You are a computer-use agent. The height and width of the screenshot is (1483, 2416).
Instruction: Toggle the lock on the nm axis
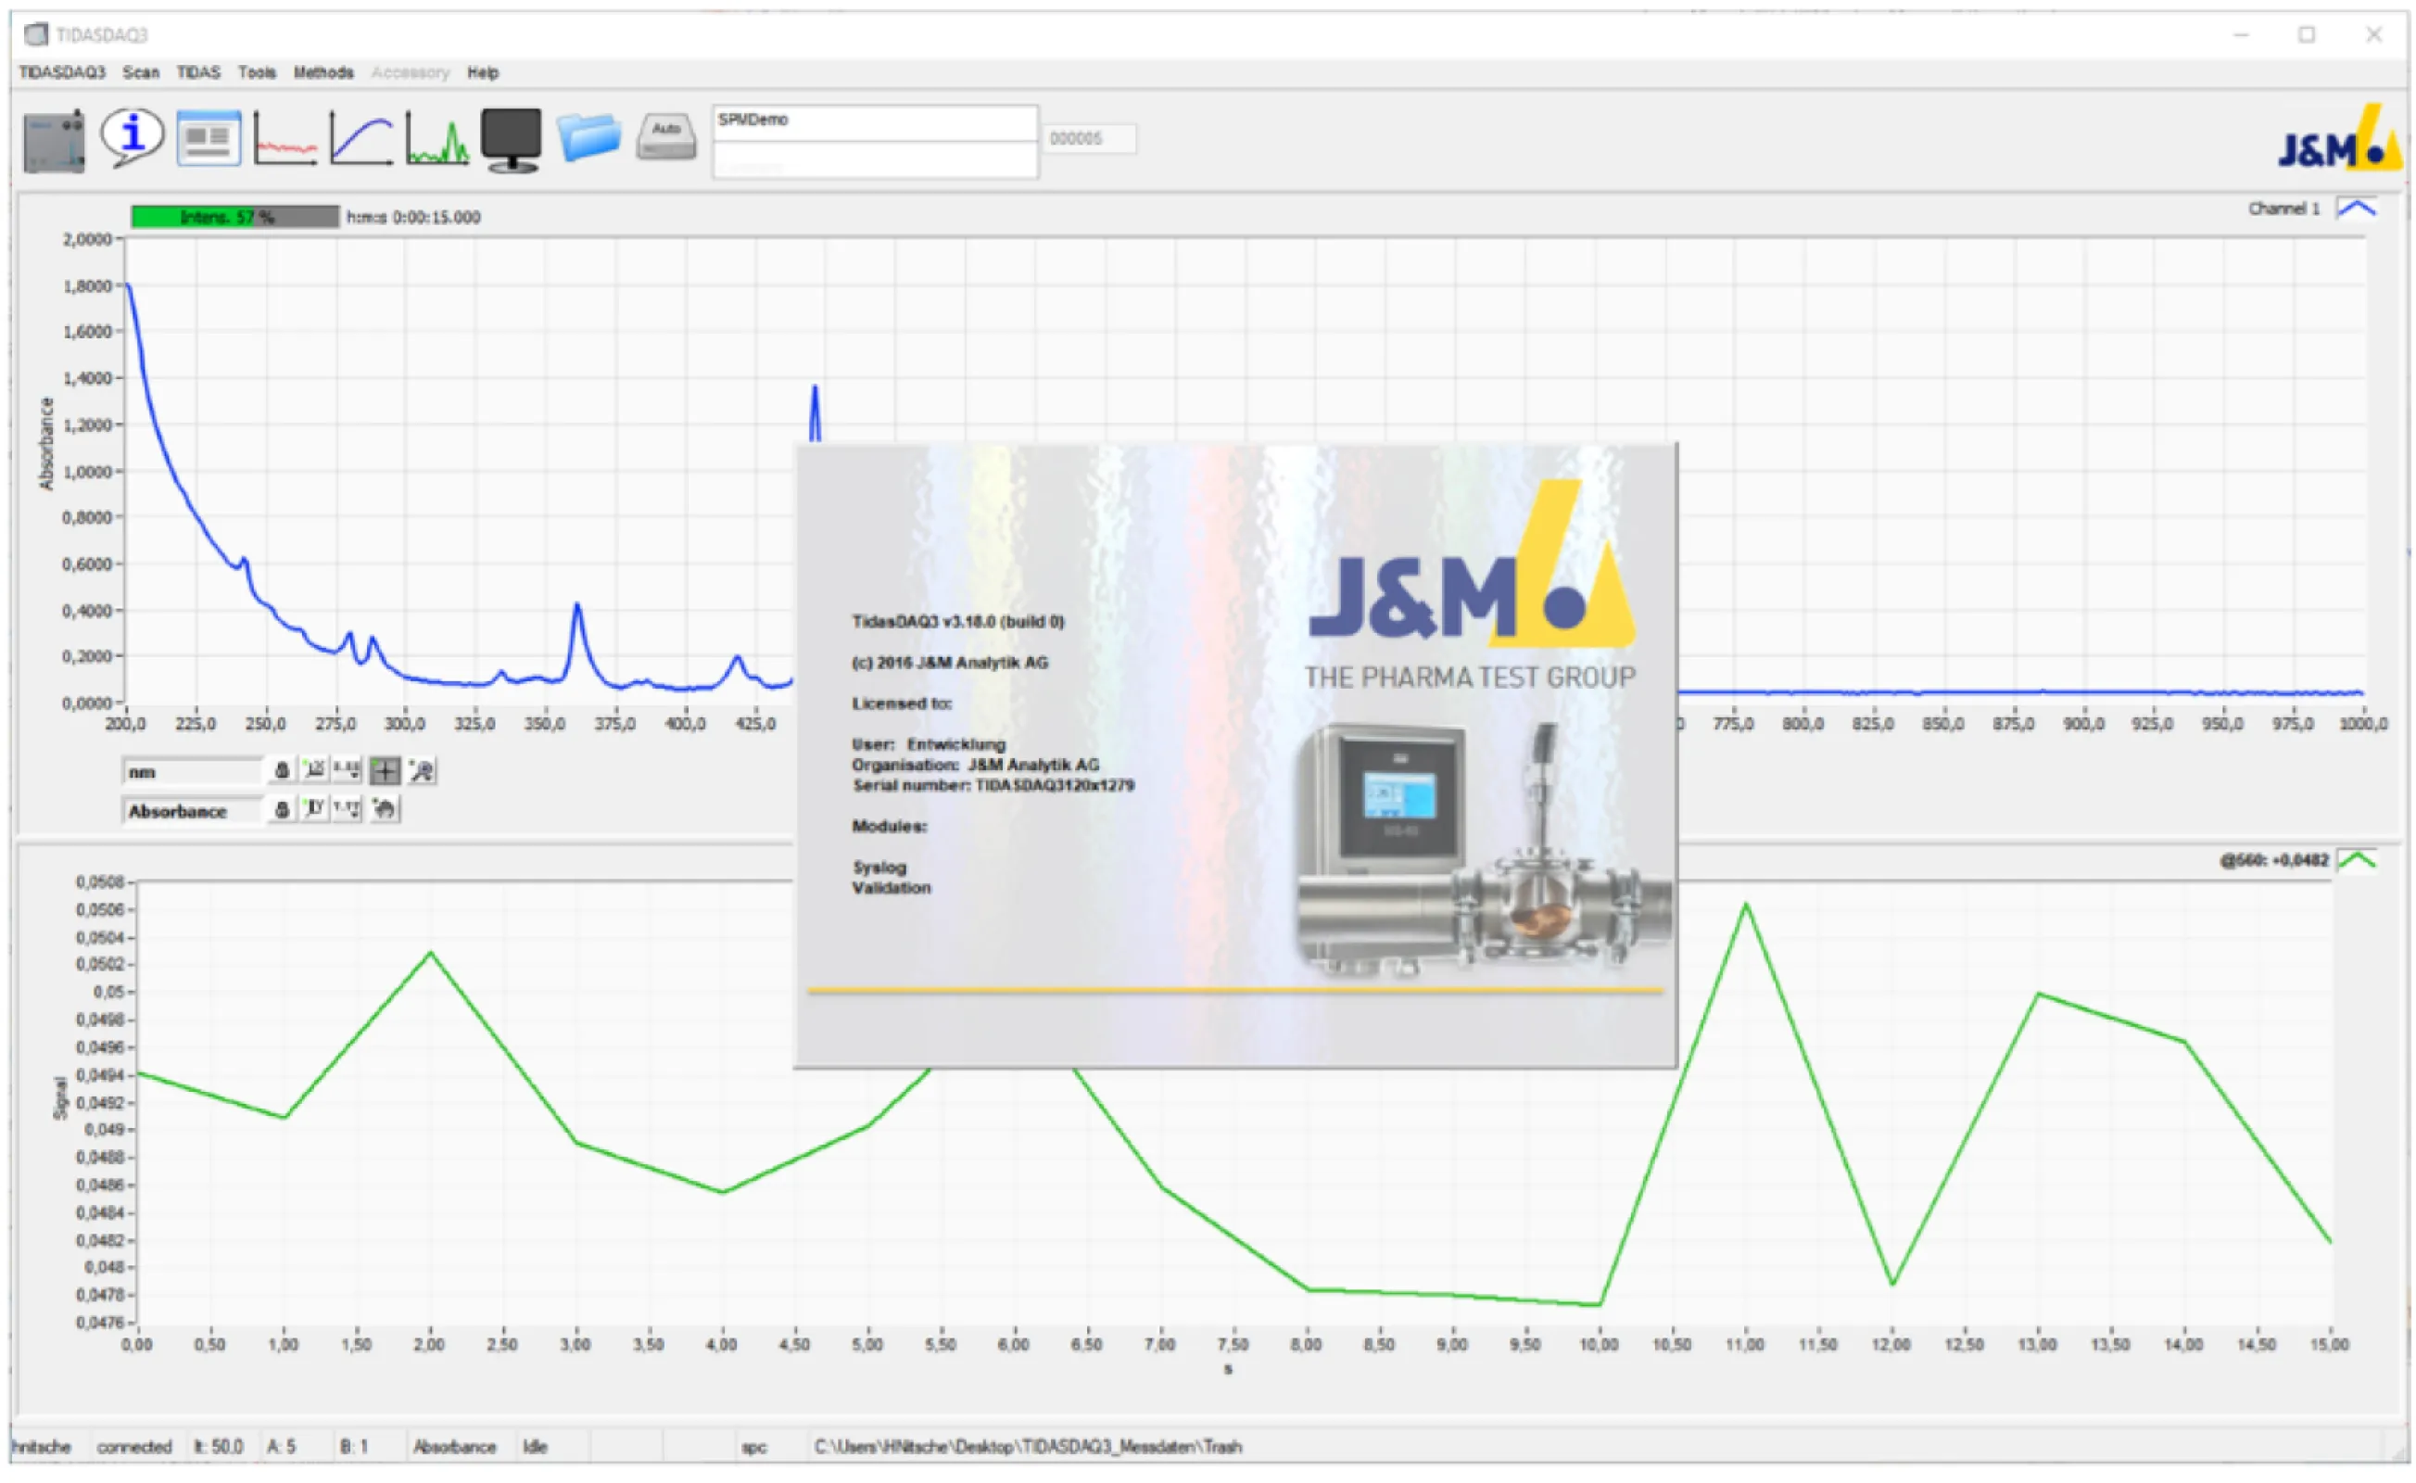tap(283, 772)
